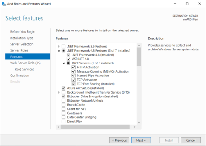Image resolution: width=206 pixels, height=146 pixels.
Task: Click the vertical scrollbar thumb in features list
Action: coord(139,57)
